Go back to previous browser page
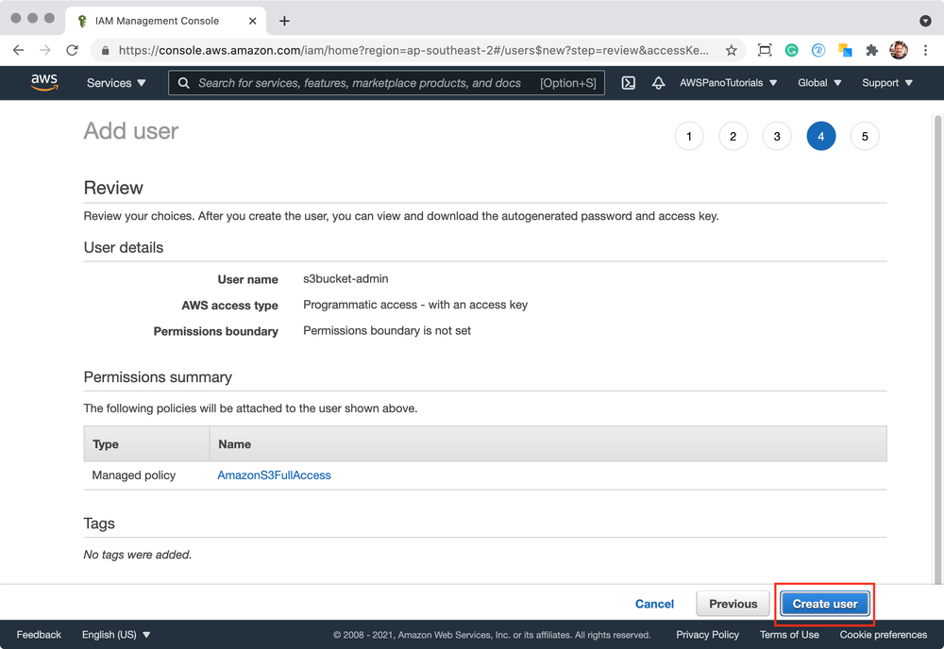Viewport: 944px width, 649px height. (x=19, y=51)
